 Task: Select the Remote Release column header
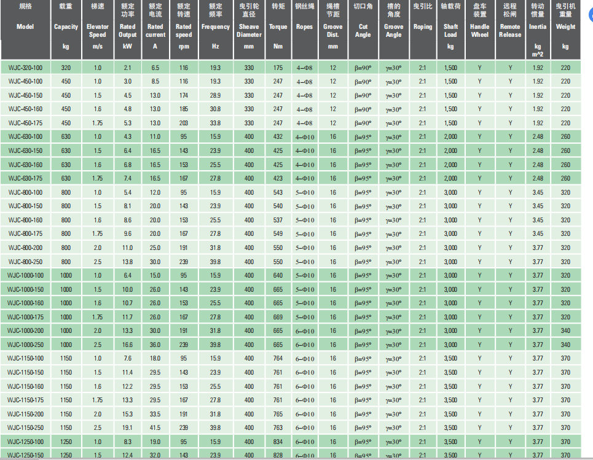point(510,29)
